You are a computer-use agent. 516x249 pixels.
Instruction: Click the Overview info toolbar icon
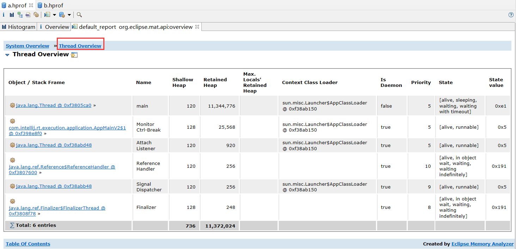tap(4, 15)
